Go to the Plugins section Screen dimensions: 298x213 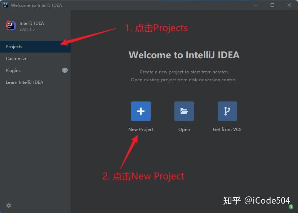point(13,70)
